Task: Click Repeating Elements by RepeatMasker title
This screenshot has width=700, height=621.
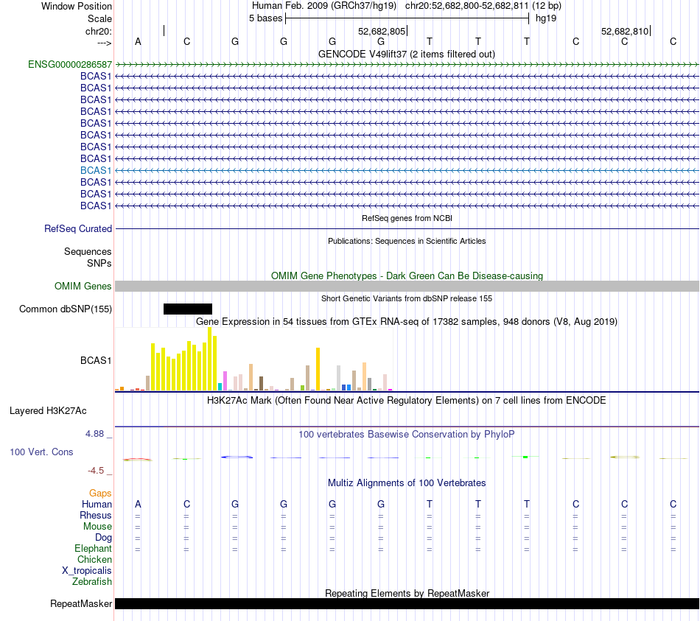Action: [407, 593]
